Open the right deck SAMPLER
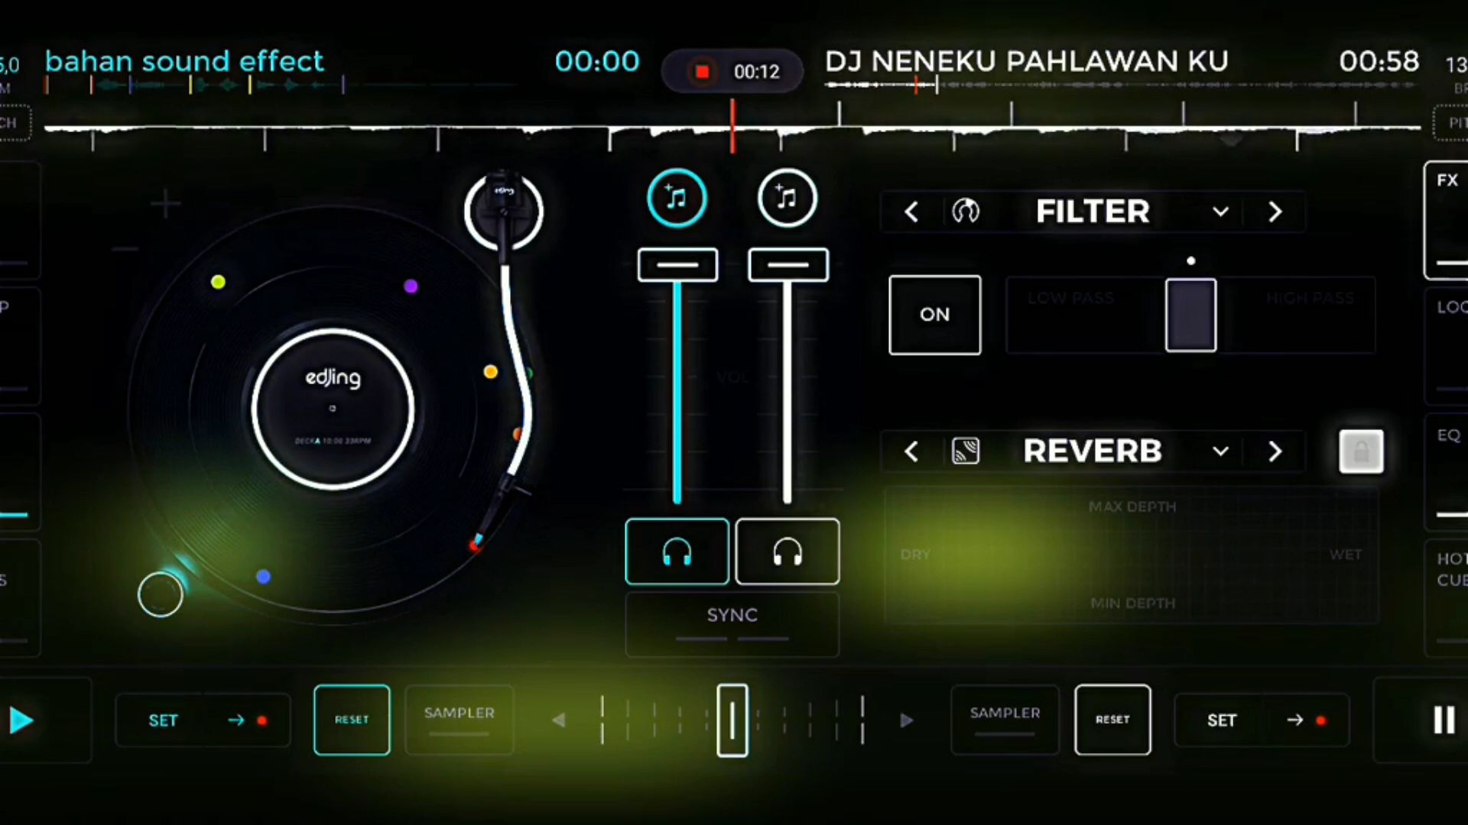Image resolution: width=1468 pixels, height=825 pixels. (x=1005, y=719)
